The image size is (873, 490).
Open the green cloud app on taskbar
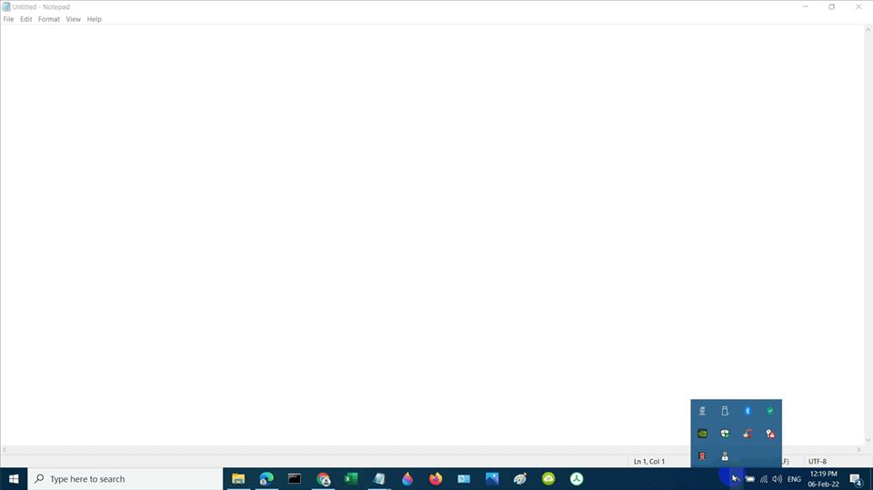[x=548, y=478]
